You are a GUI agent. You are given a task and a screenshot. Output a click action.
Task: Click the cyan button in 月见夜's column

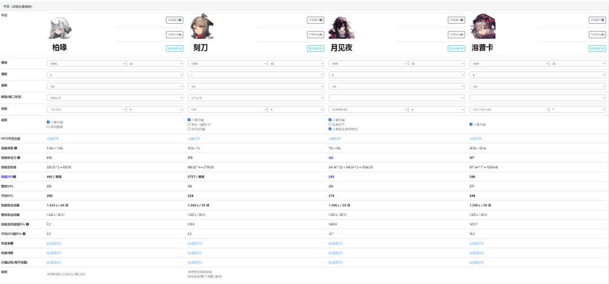click(456, 48)
